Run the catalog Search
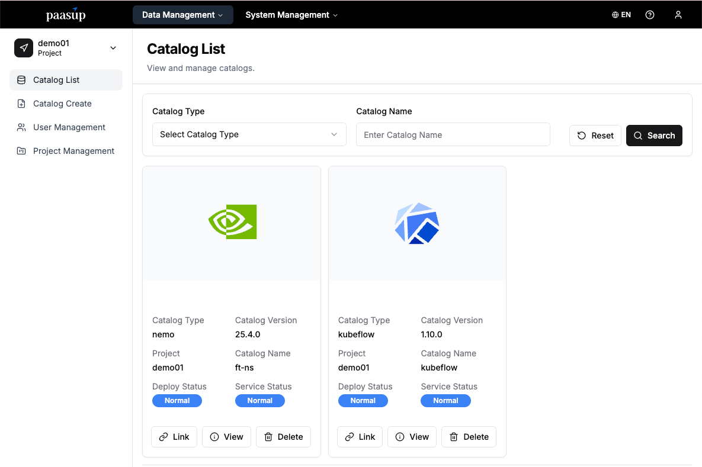Viewport: 702px width, 467px height. click(x=654, y=136)
